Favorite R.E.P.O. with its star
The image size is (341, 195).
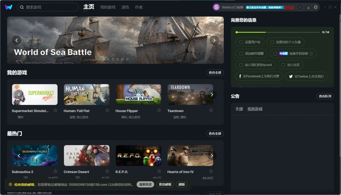[x=159, y=171]
